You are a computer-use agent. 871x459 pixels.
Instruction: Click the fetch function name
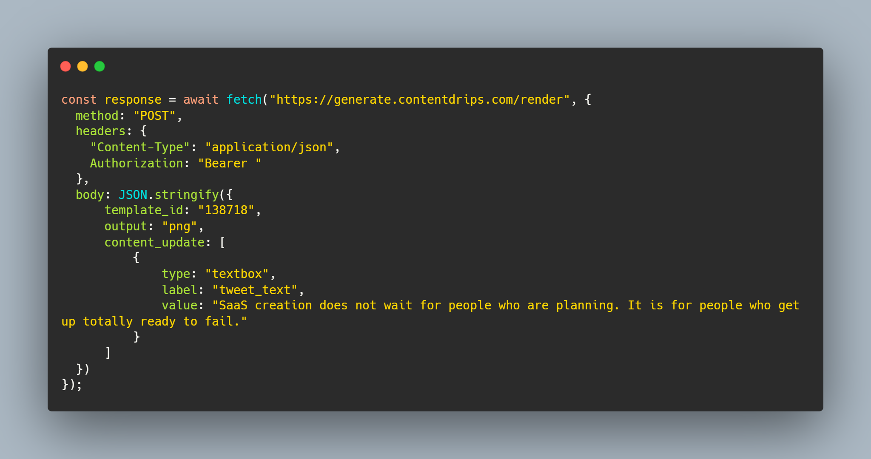pos(244,99)
